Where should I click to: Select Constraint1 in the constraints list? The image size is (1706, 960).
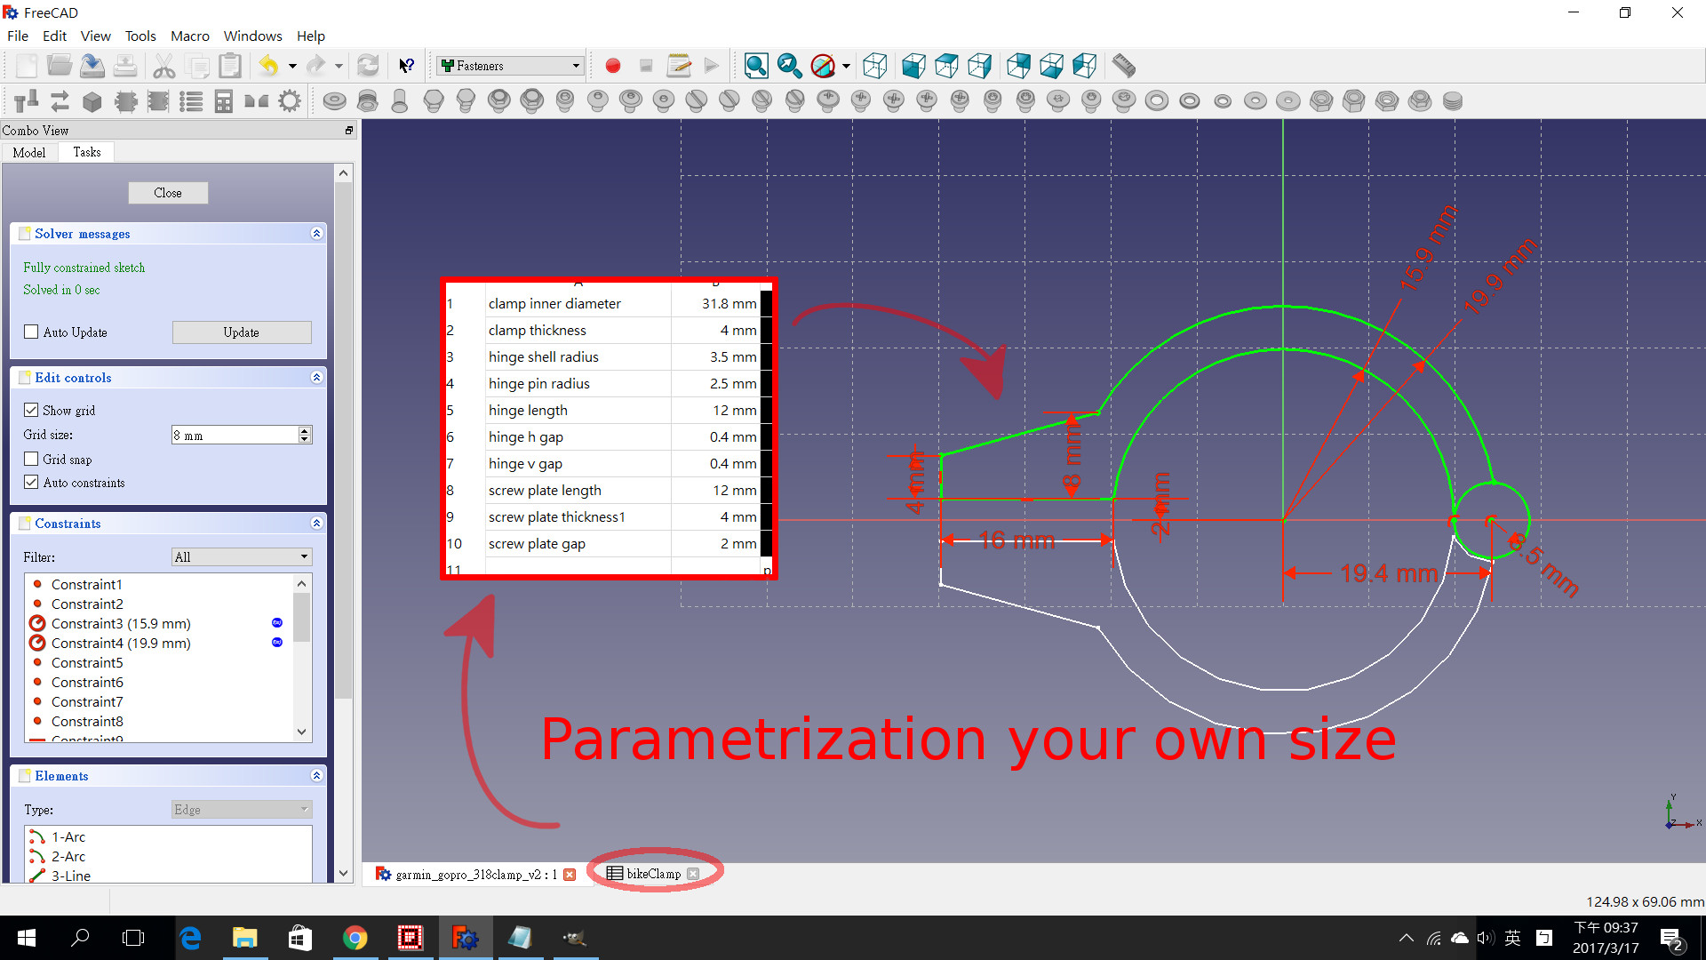click(158, 585)
